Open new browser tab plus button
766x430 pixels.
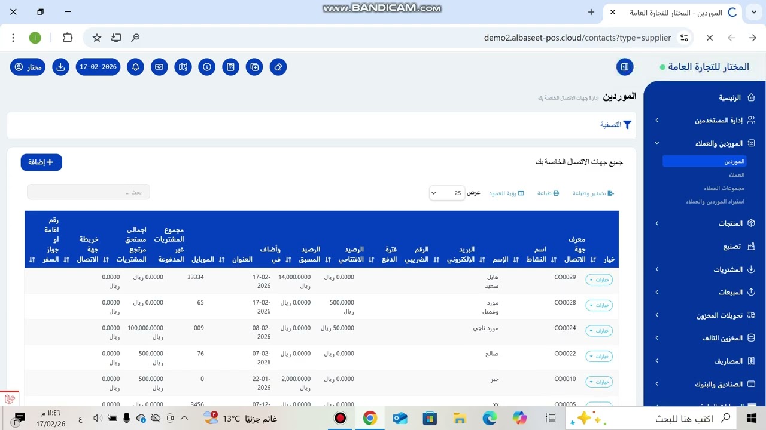click(x=591, y=12)
